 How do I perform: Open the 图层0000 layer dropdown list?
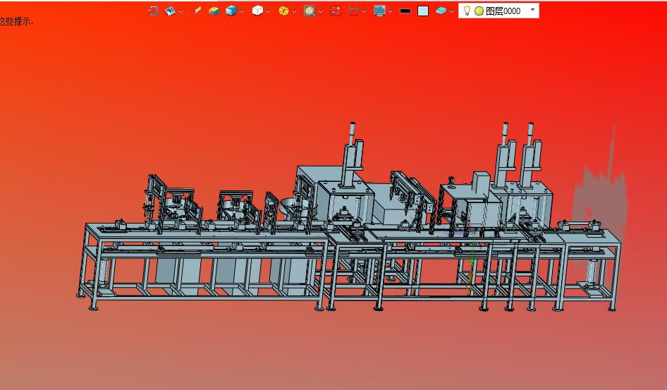point(532,11)
